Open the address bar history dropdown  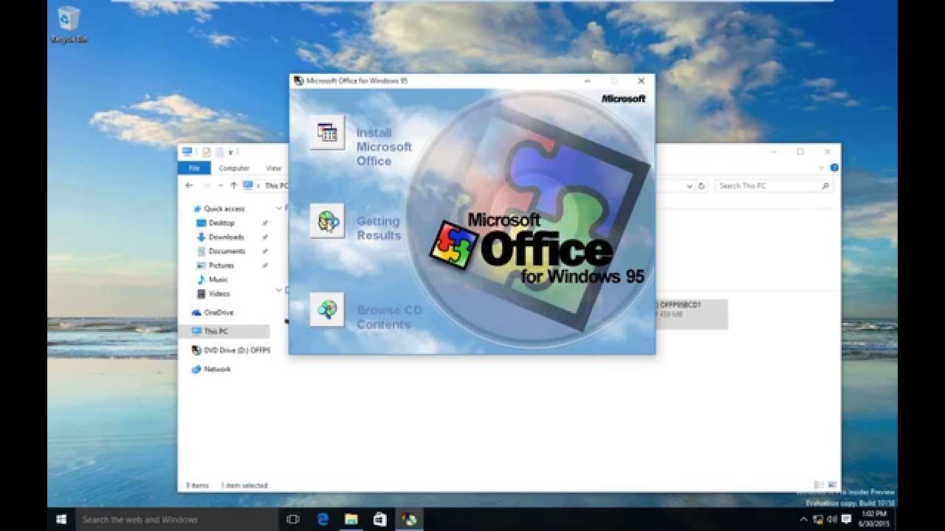(x=690, y=186)
